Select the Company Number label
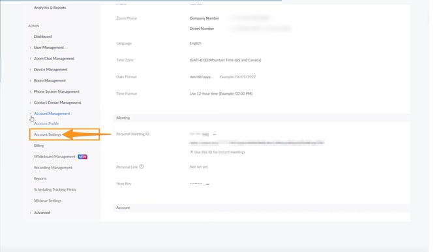Viewport: 437px width, 252px height. pyautogui.click(x=204, y=18)
